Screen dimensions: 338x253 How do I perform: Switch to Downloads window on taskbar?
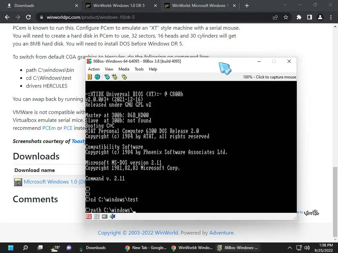pos(92,248)
